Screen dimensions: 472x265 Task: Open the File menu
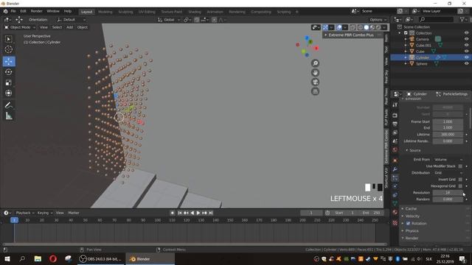click(x=13, y=11)
